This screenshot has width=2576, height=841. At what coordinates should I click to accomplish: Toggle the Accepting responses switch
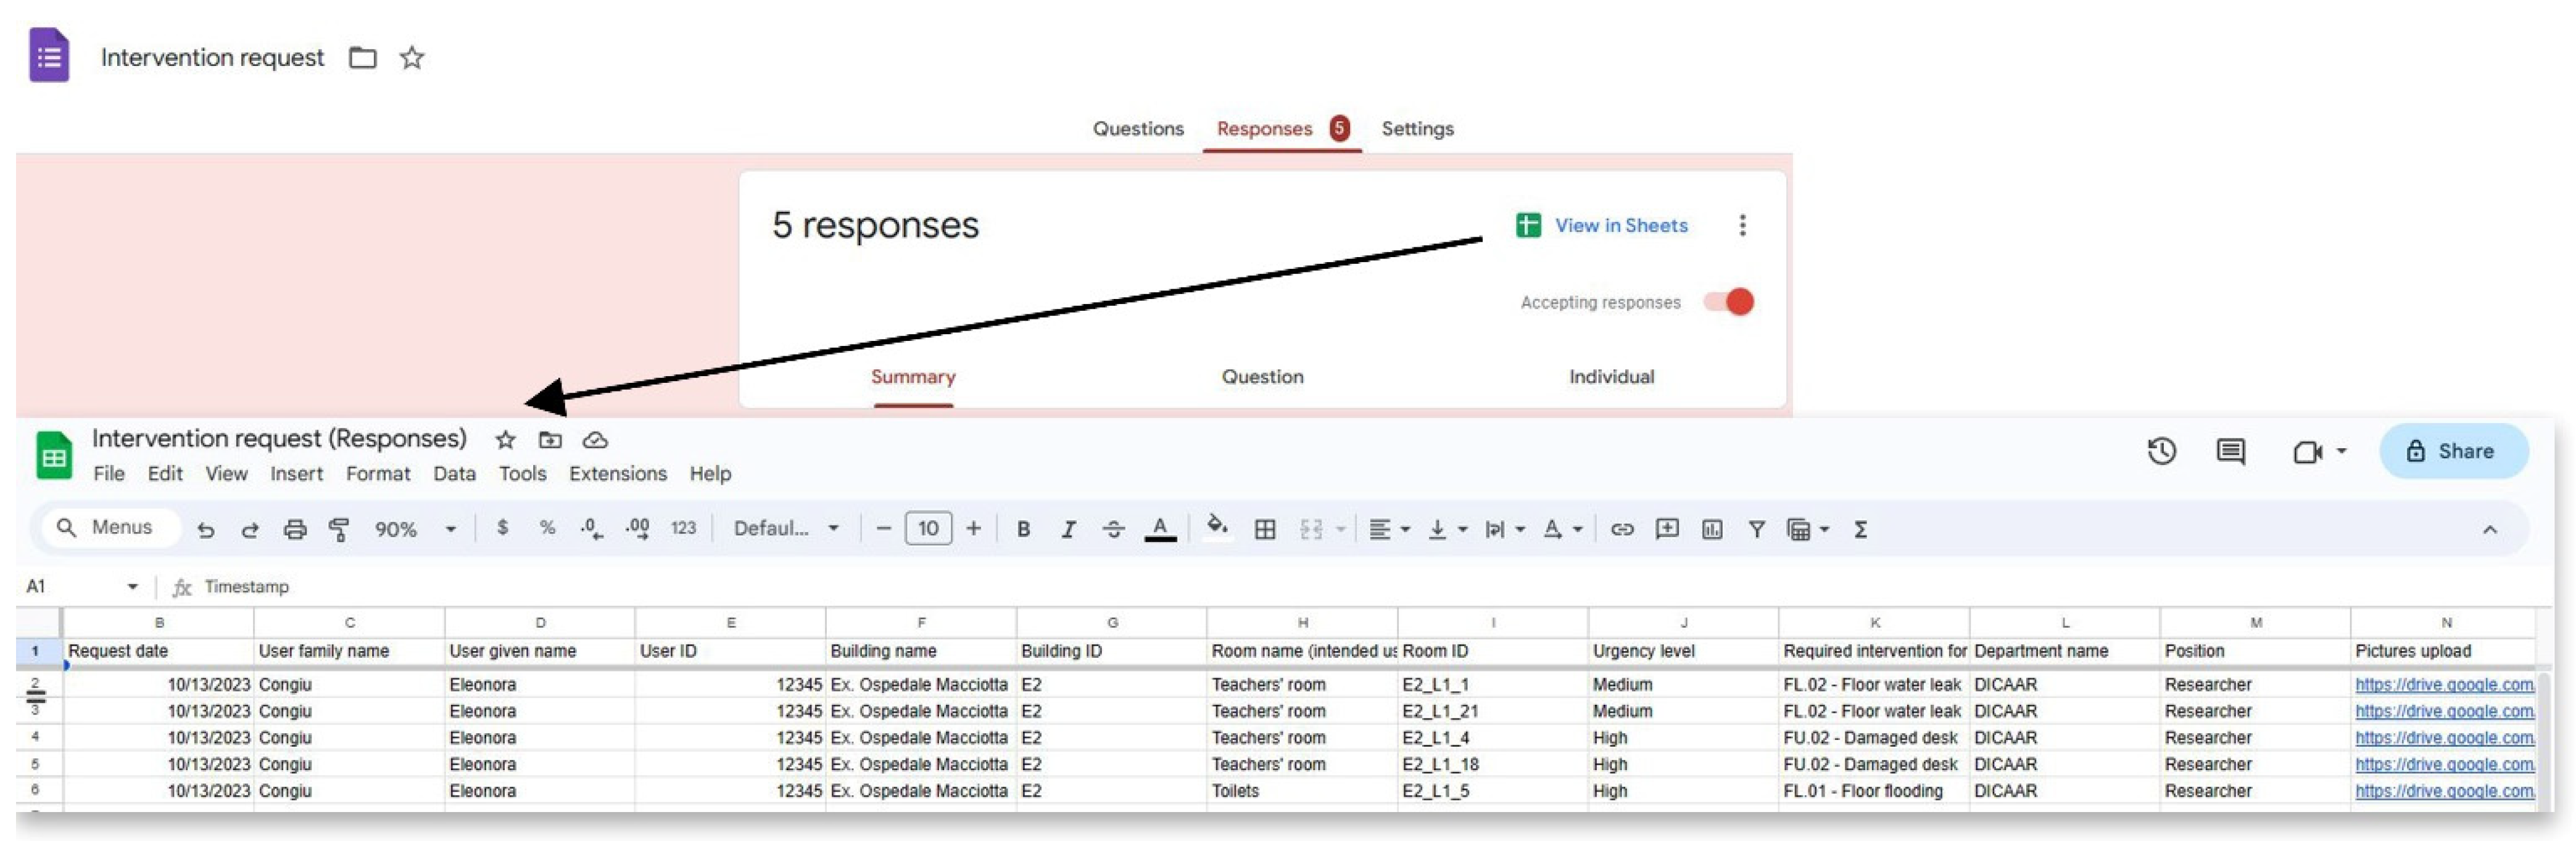coord(1730,302)
